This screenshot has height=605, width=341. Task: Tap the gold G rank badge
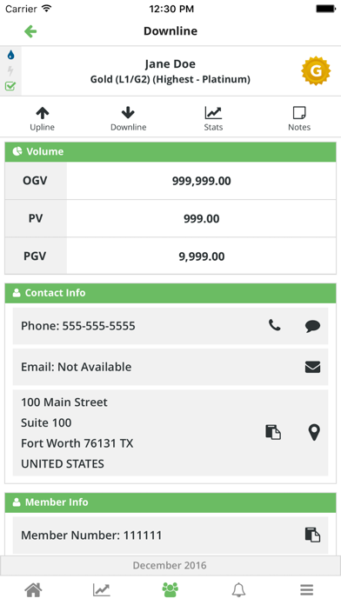(x=316, y=71)
